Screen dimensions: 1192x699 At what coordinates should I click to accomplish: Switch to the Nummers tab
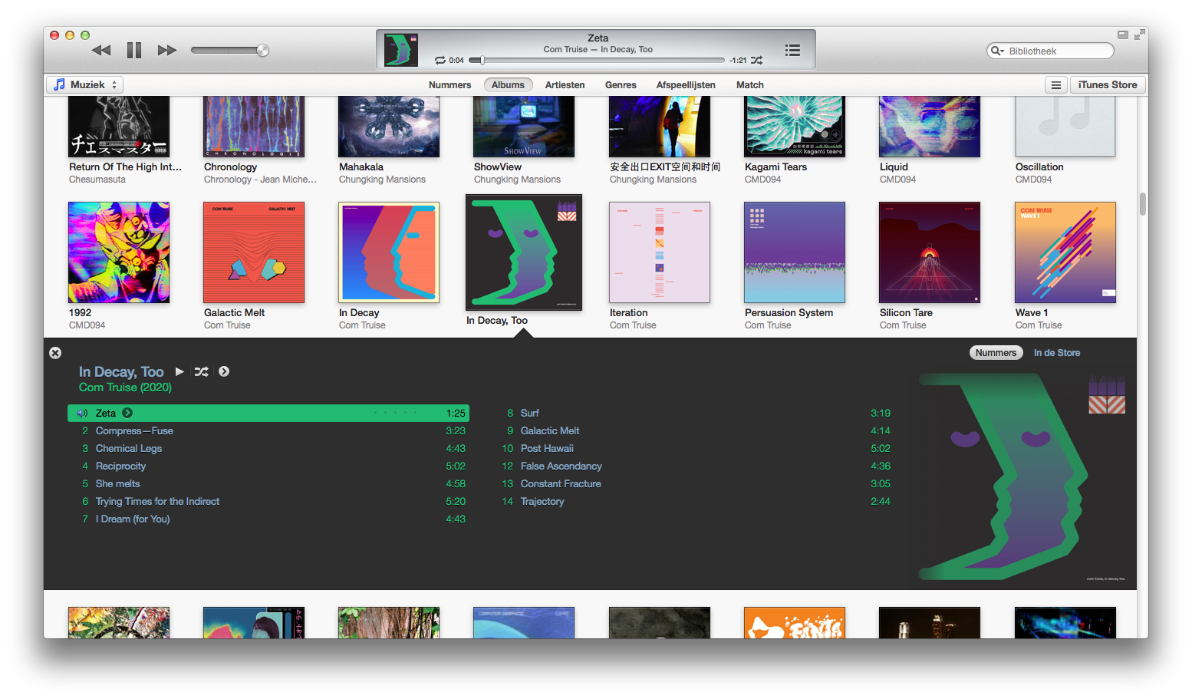coord(450,85)
